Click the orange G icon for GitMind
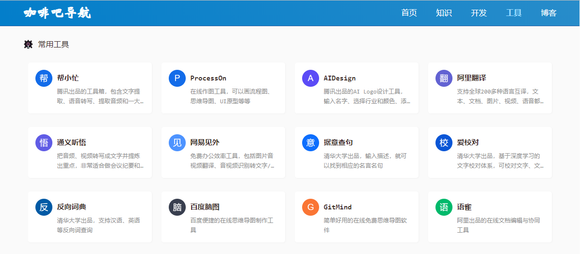Screen dimensions: 580x254 pos(310,207)
